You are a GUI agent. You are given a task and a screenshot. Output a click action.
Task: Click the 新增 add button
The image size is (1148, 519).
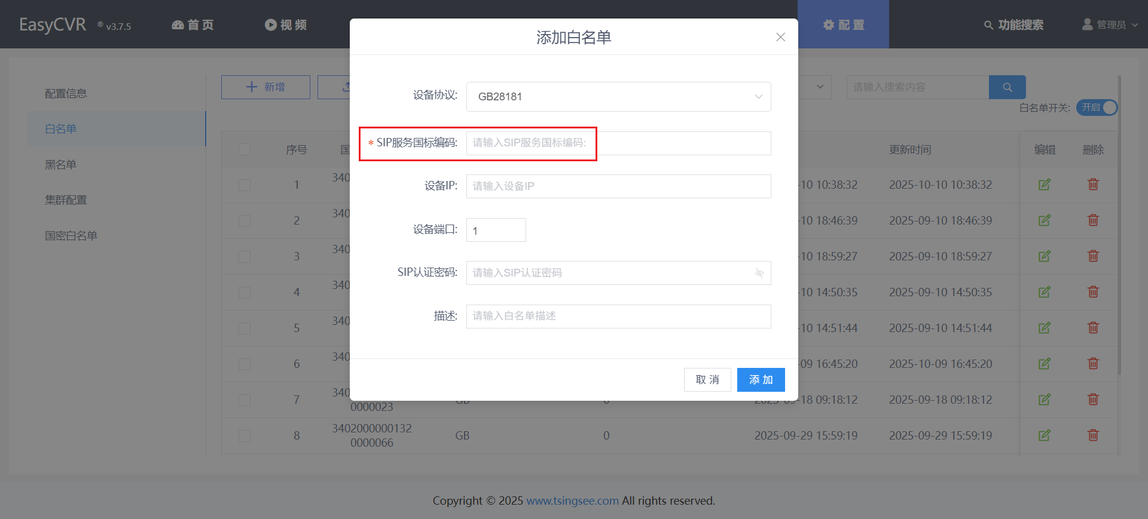(x=265, y=87)
